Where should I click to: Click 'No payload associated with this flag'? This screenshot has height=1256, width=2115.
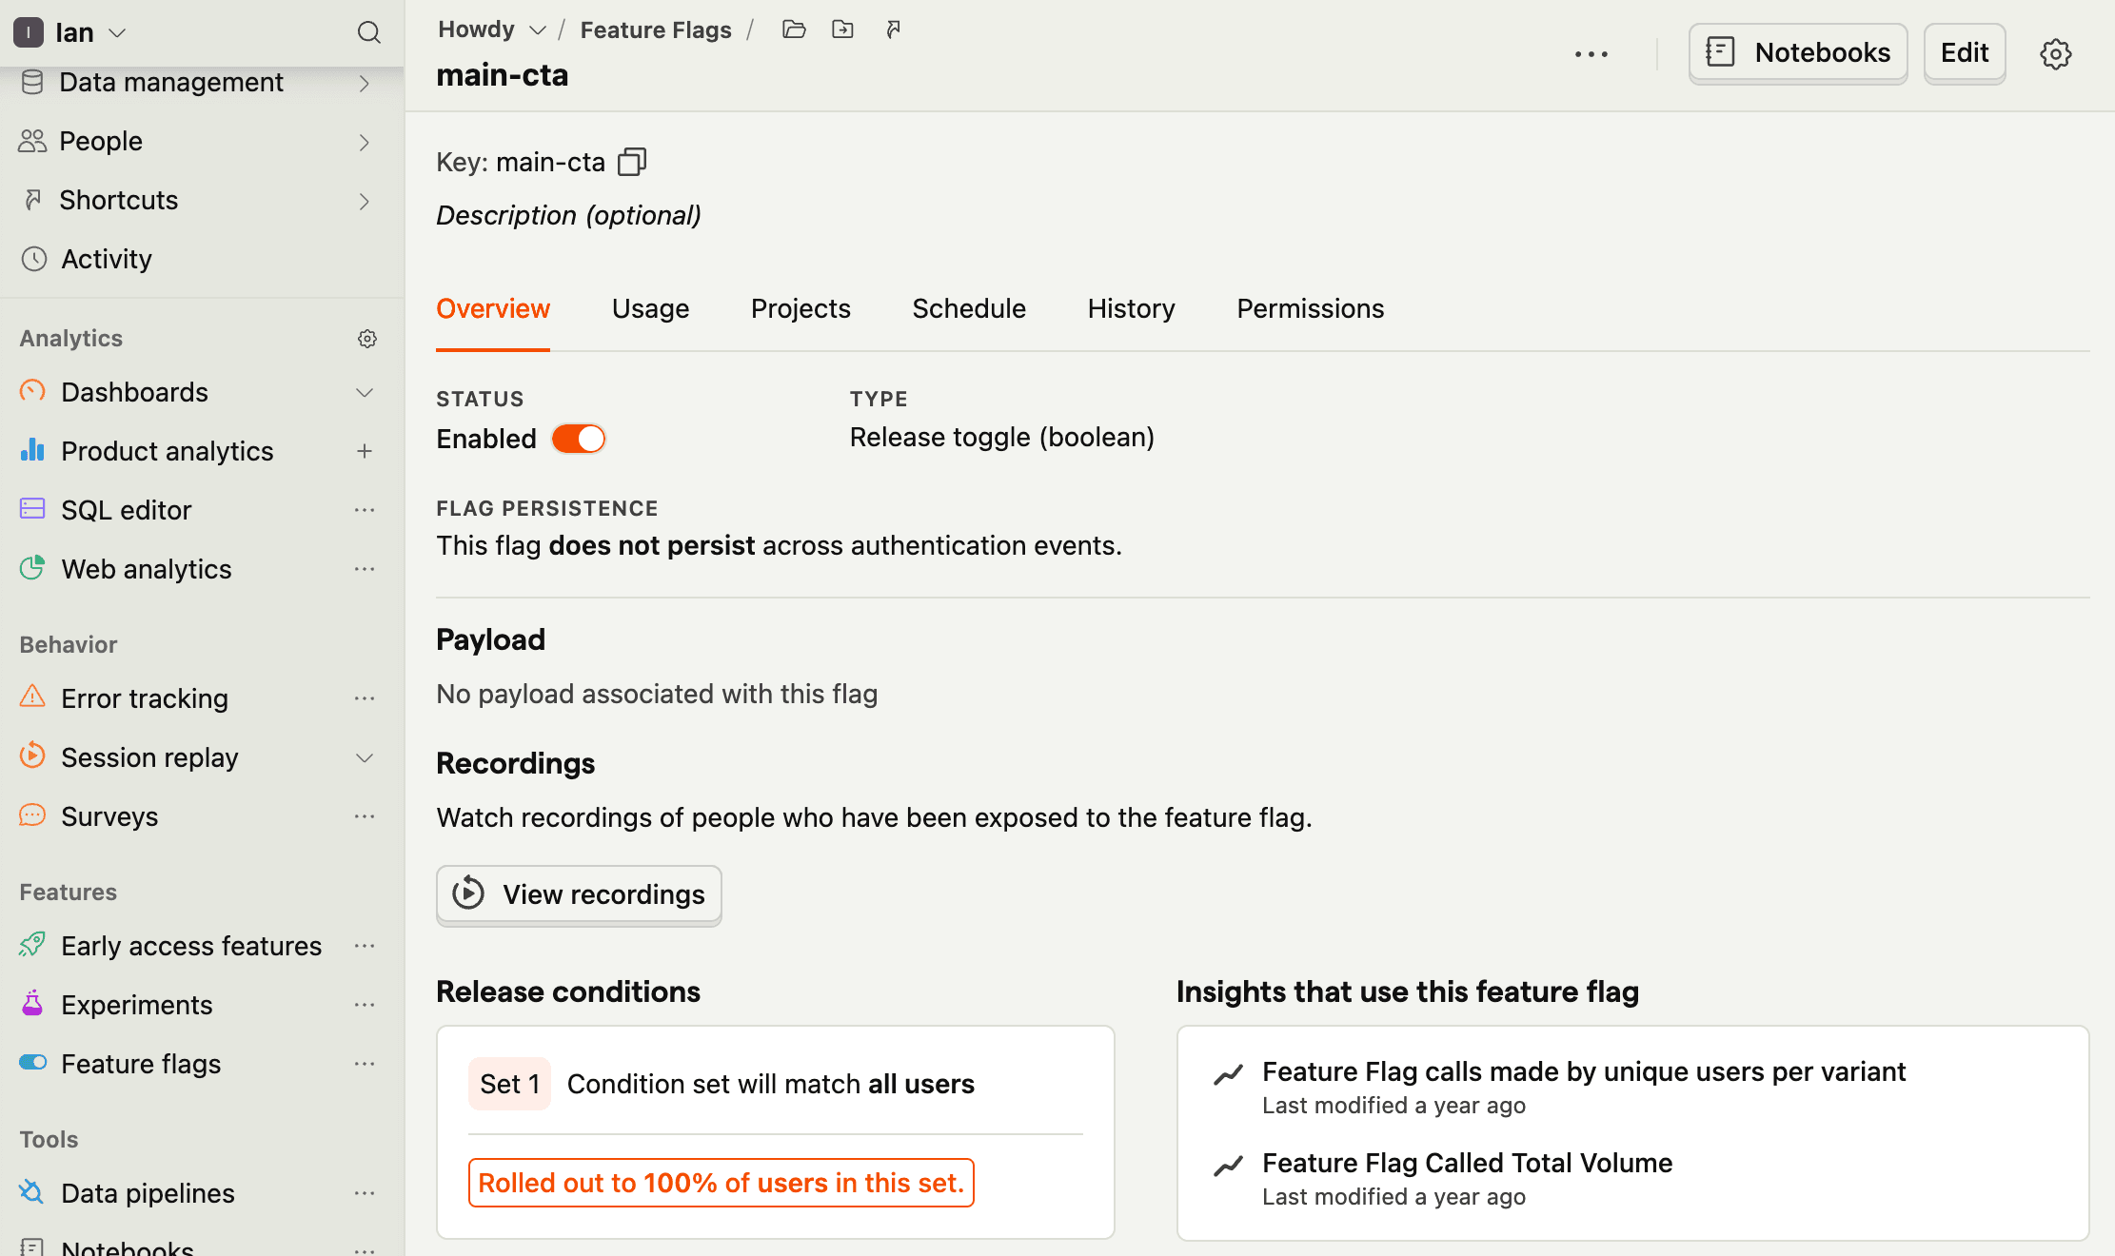pyautogui.click(x=657, y=695)
